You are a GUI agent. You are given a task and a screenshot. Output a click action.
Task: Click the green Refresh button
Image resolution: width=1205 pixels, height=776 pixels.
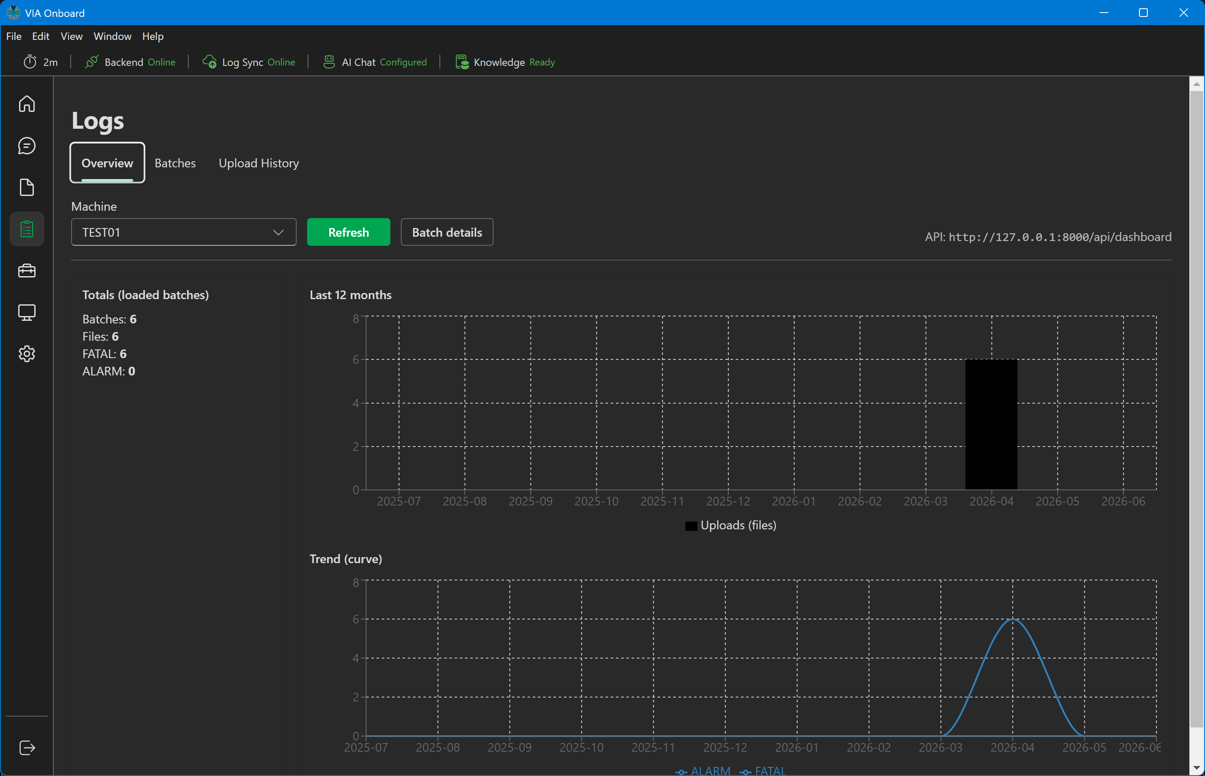[x=348, y=232]
